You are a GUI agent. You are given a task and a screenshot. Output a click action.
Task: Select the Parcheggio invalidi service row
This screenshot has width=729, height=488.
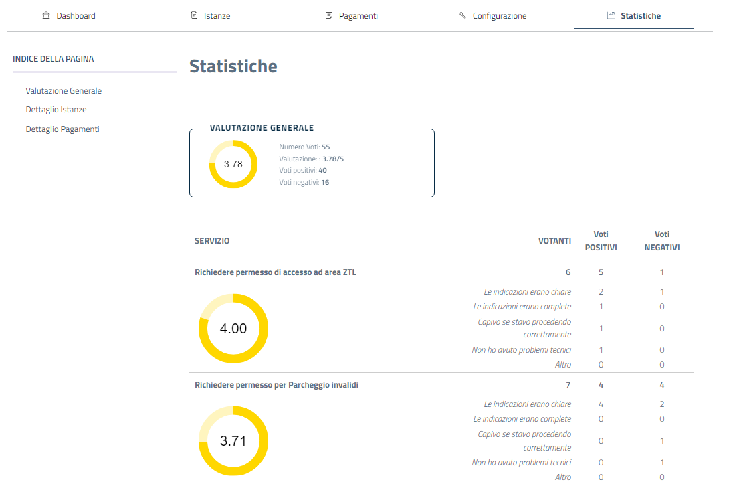tap(276, 385)
